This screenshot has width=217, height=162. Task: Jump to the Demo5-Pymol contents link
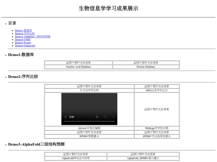23,42
